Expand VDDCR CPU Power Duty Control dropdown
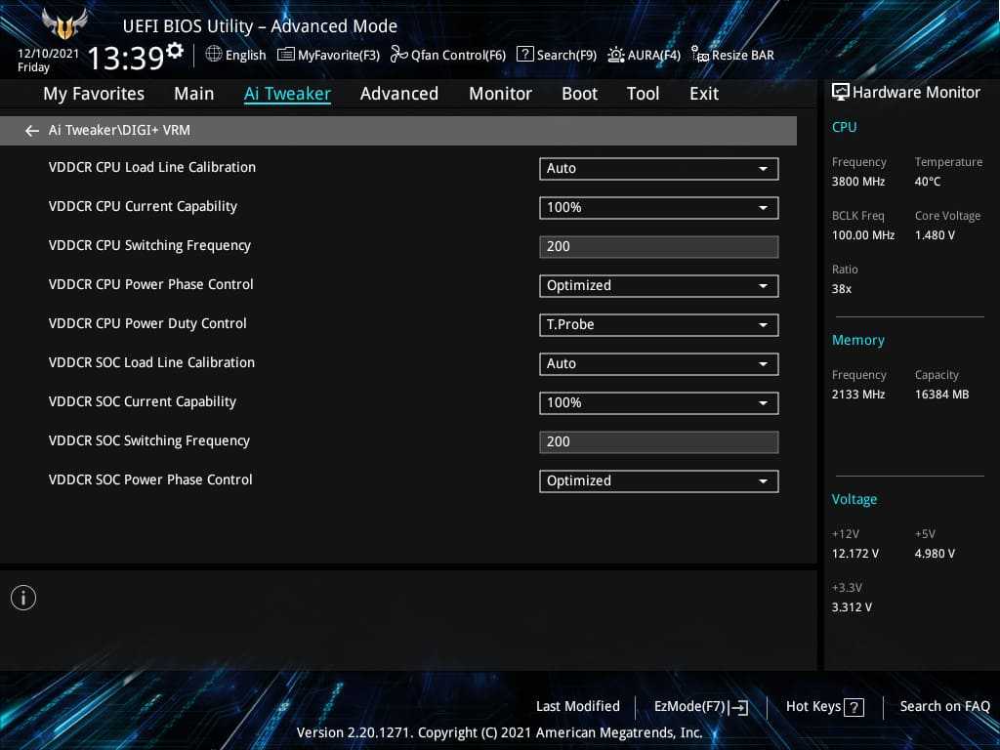1000x750 pixels. click(x=658, y=325)
